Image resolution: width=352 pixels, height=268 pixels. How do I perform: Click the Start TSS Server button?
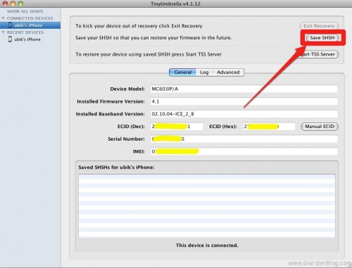click(318, 54)
